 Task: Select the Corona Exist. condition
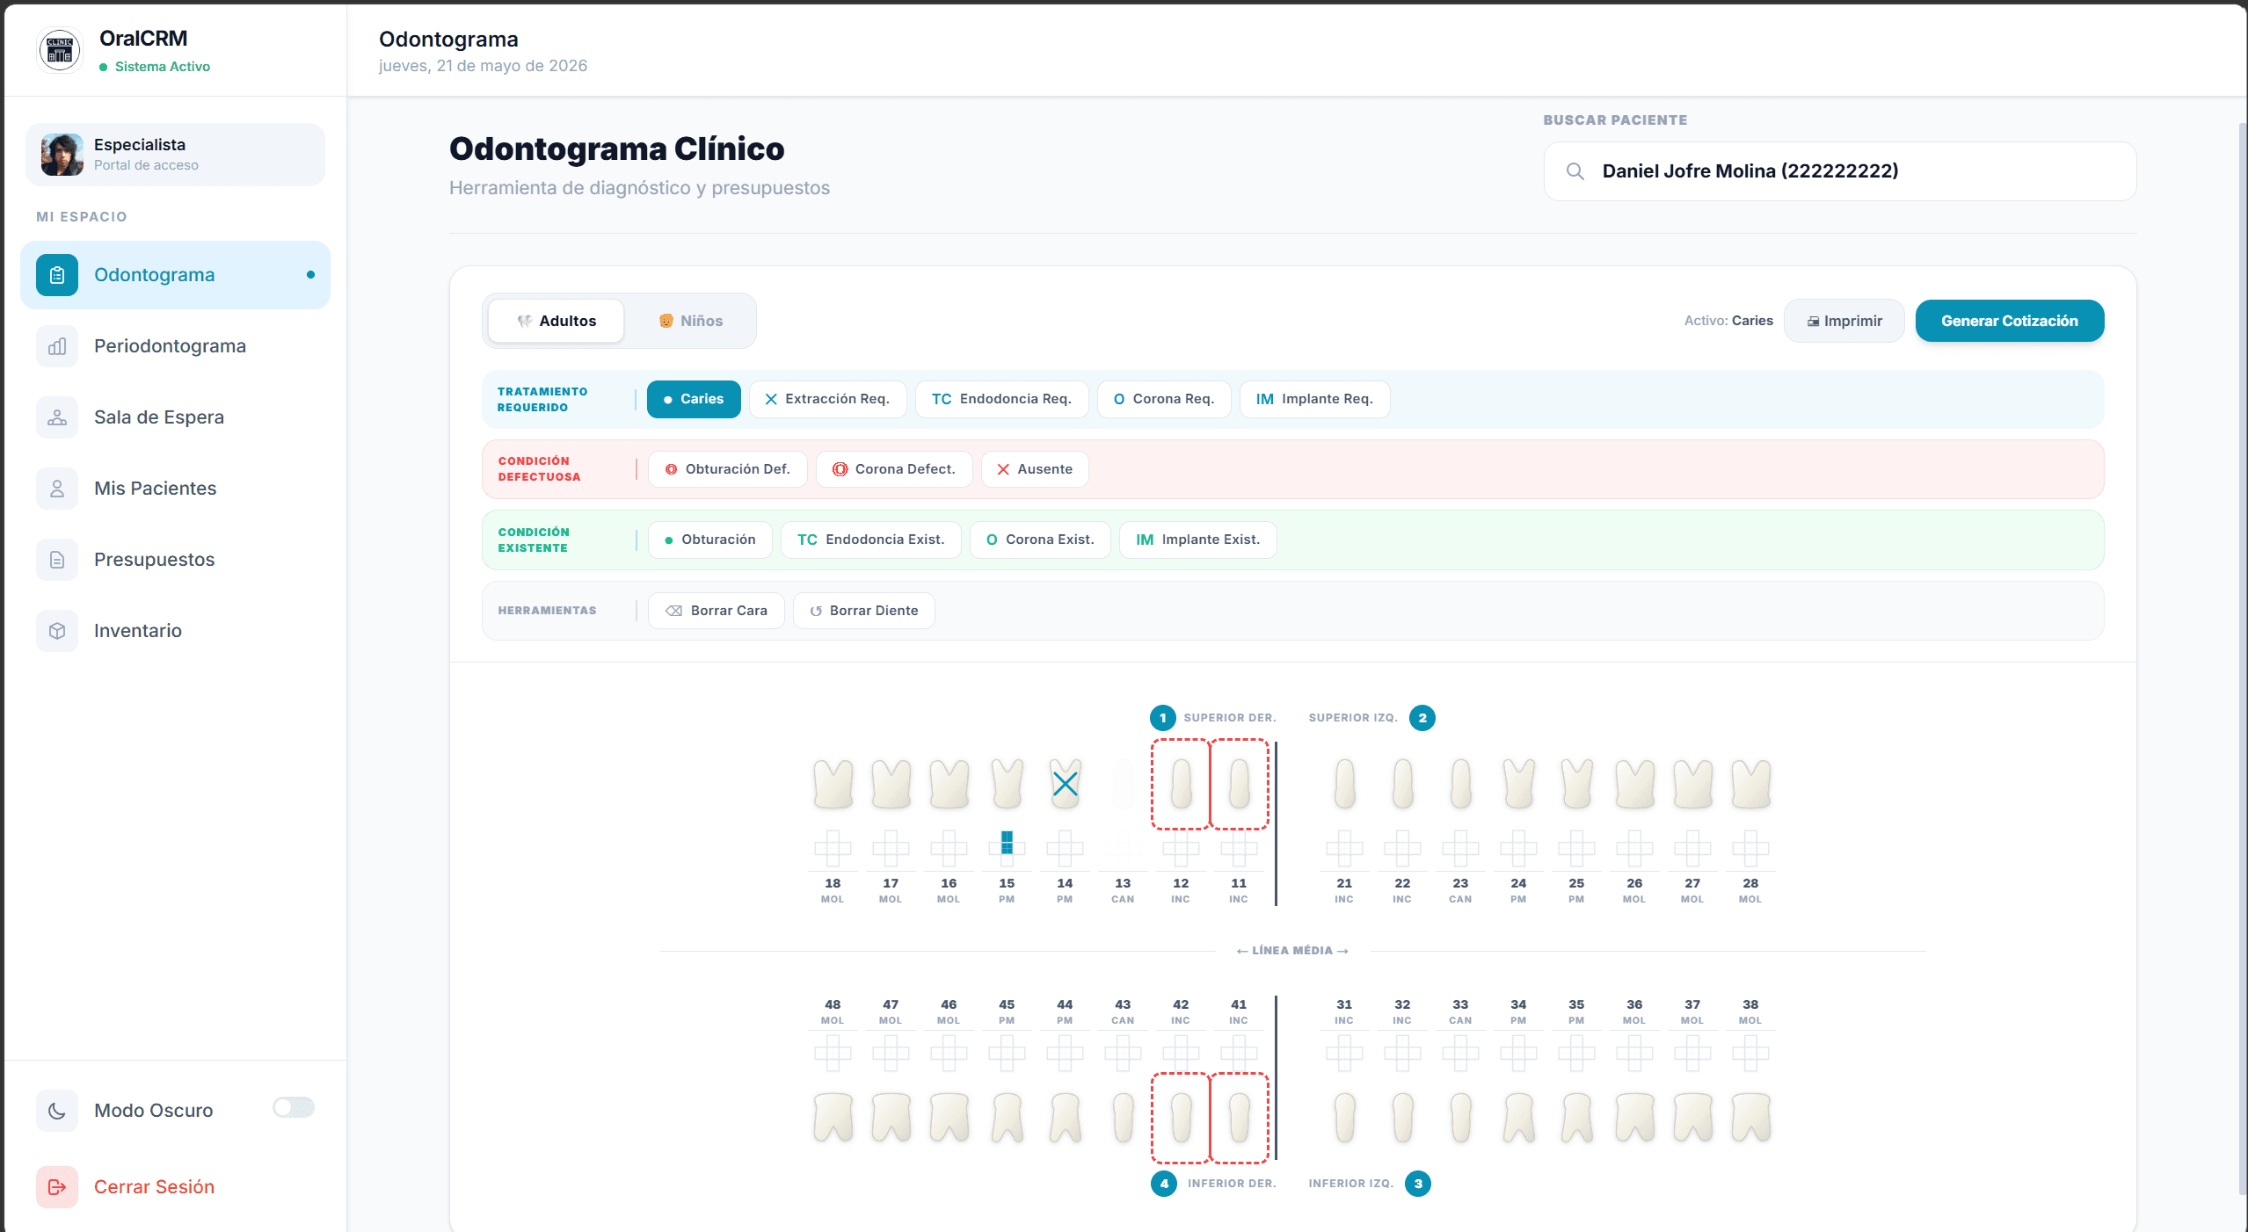coord(1040,540)
